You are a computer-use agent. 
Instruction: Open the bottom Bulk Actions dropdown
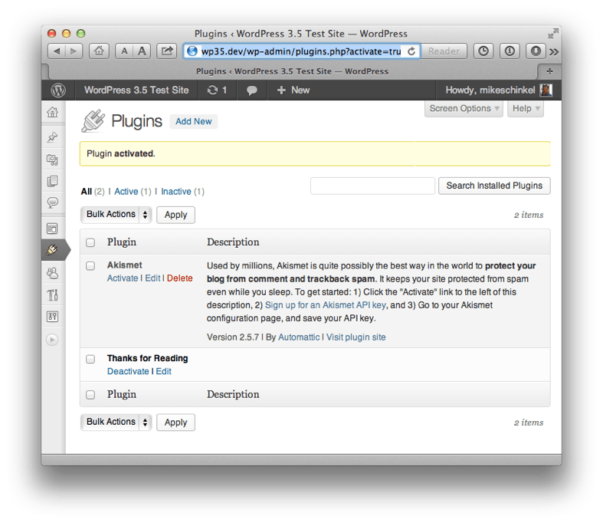point(116,423)
